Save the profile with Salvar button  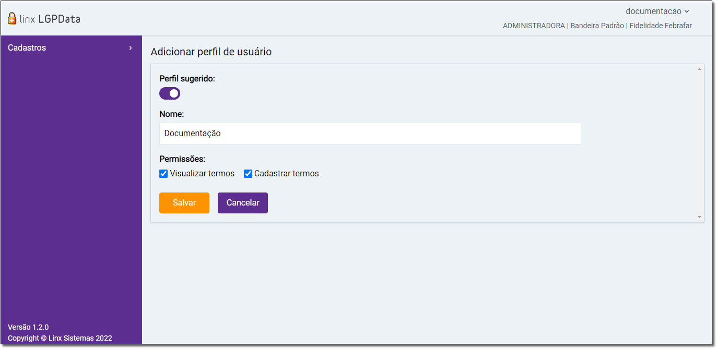click(184, 203)
